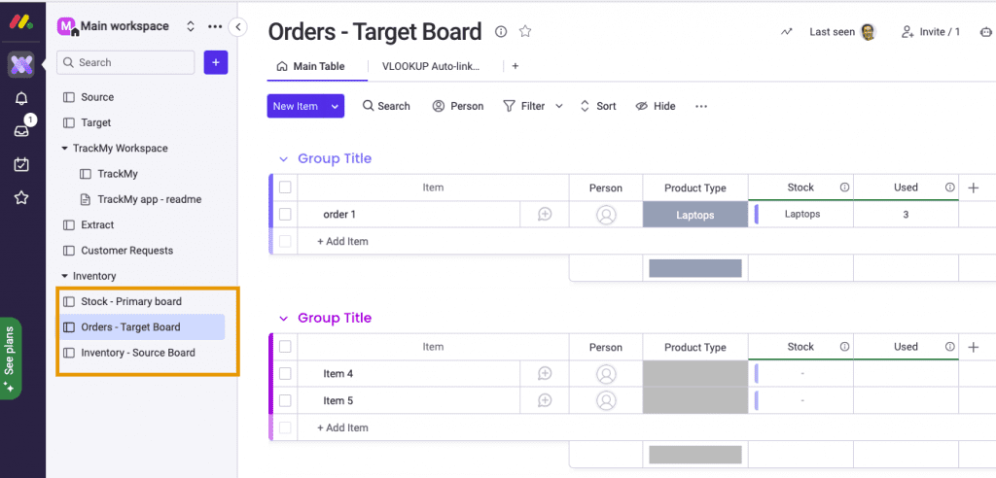
Task: Click the board info icon beside title
Action: (501, 31)
